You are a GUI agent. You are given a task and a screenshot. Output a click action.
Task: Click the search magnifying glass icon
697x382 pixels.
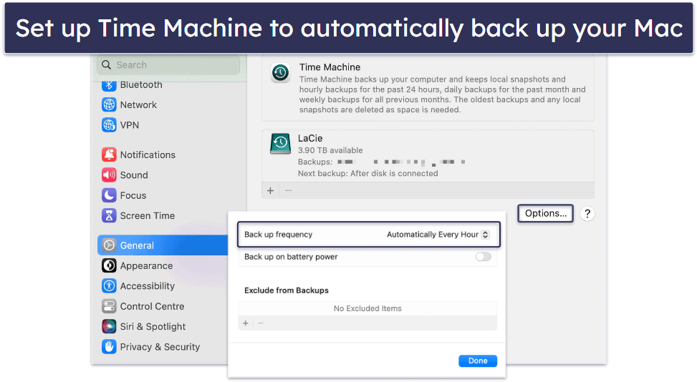pyautogui.click(x=106, y=65)
